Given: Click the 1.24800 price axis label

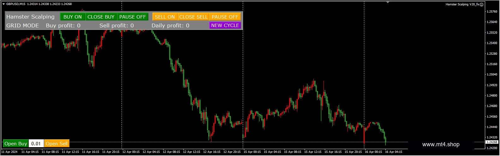Looking at the screenshot, I should pyautogui.click(x=492, y=96).
